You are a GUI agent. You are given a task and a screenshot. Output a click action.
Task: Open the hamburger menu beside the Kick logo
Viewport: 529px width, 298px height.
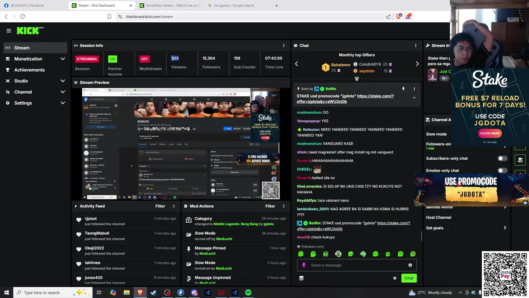point(9,31)
